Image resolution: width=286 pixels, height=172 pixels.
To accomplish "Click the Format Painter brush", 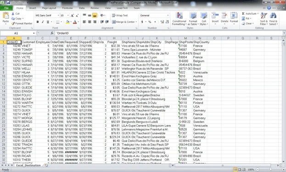I will [x=13, y=23].
